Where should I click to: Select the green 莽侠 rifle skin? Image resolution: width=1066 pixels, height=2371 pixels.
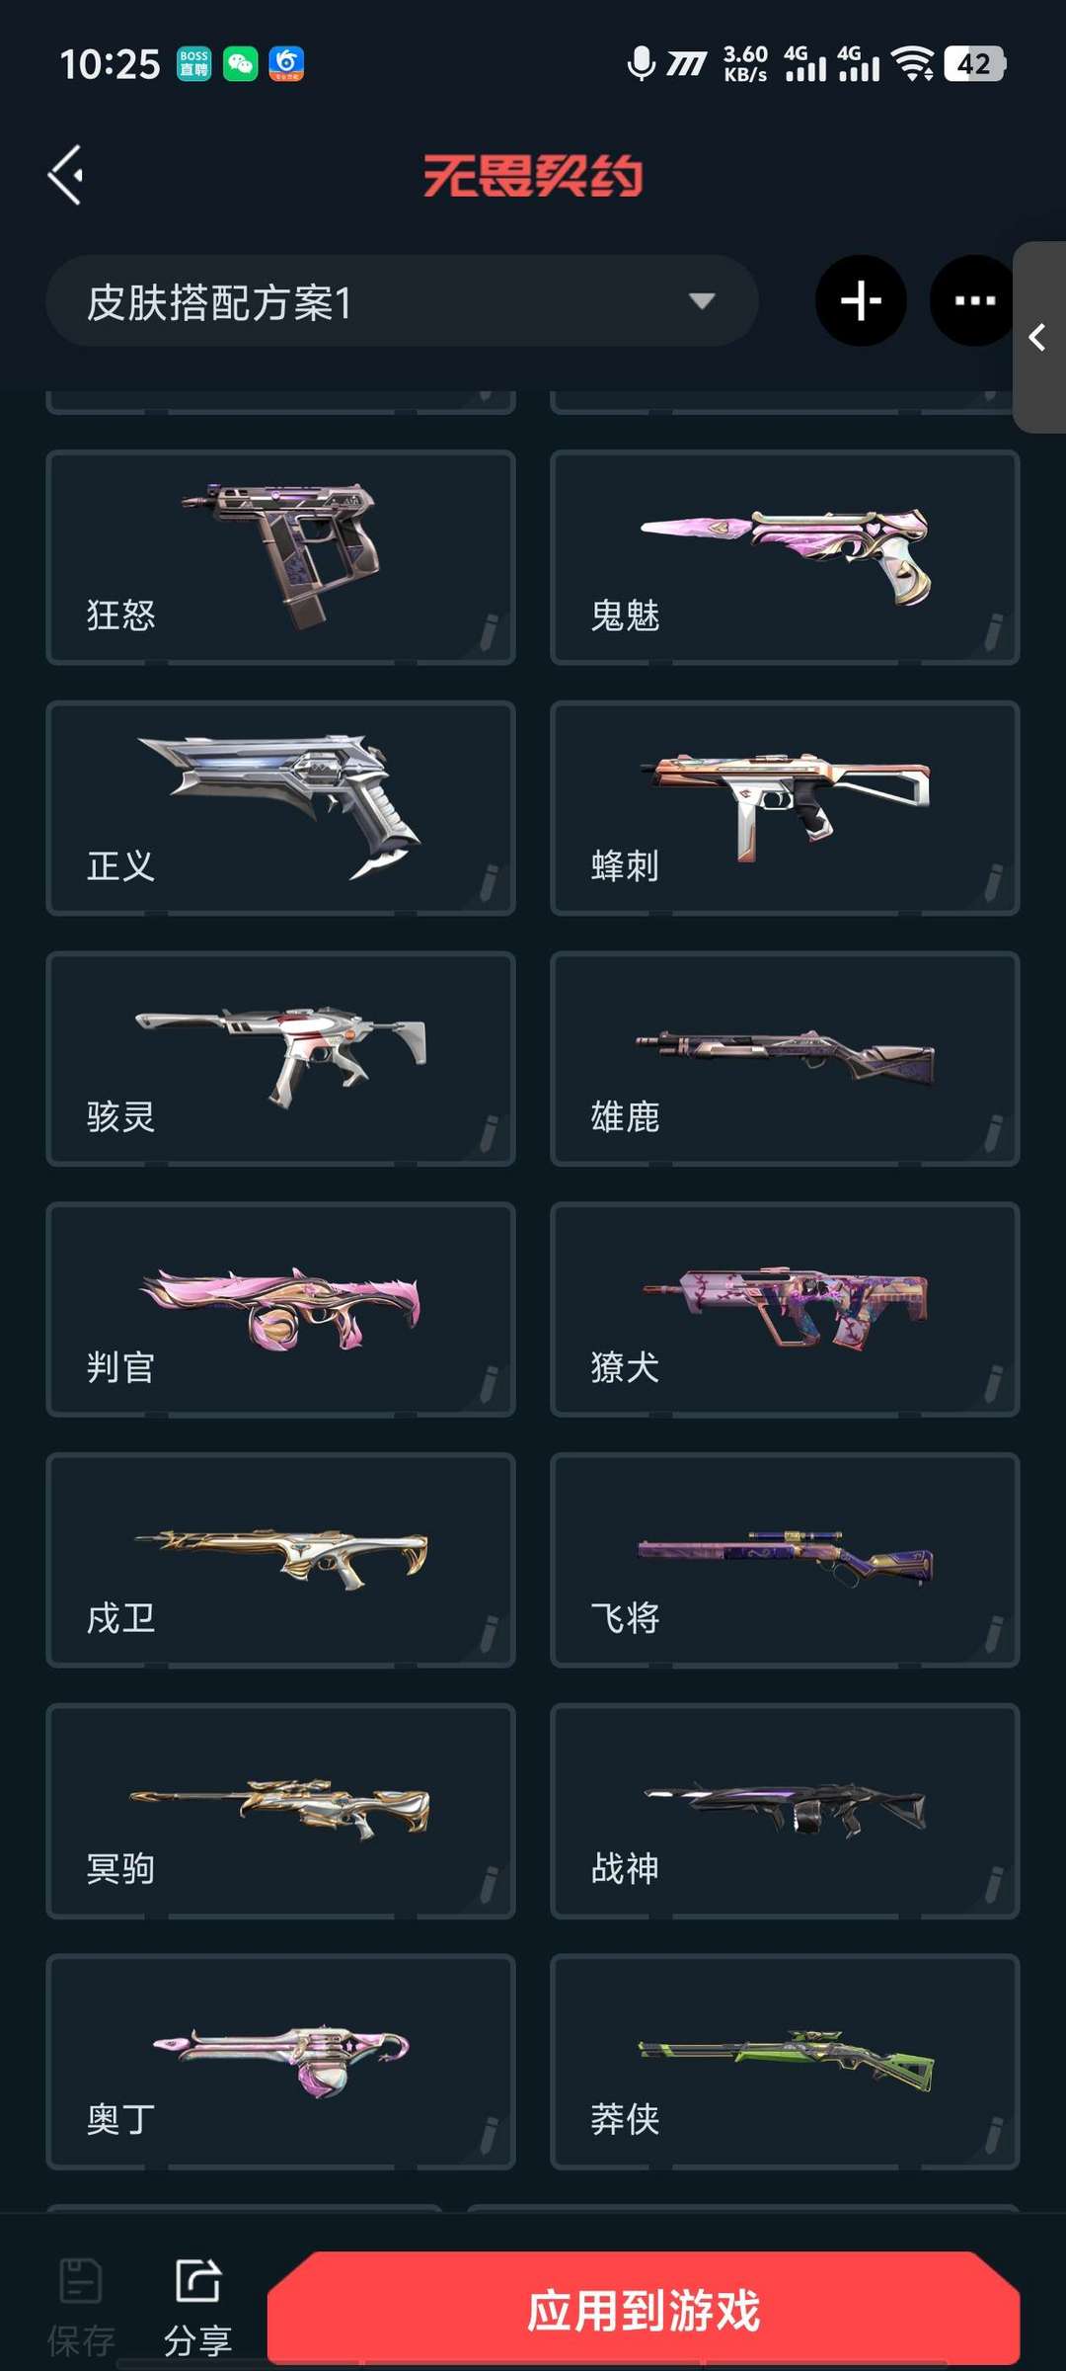(x=785, y=2062)
